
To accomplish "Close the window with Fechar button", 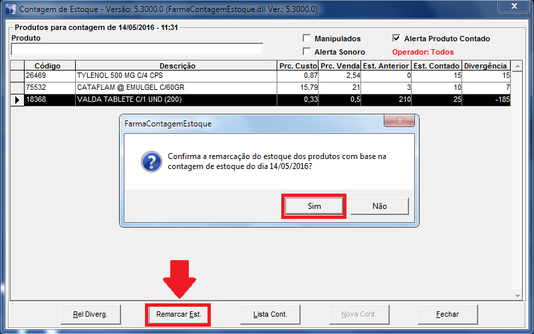I will click(x=447, y=313).
